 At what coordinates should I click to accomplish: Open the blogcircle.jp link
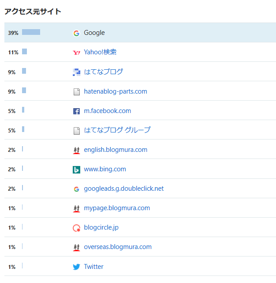101,227
